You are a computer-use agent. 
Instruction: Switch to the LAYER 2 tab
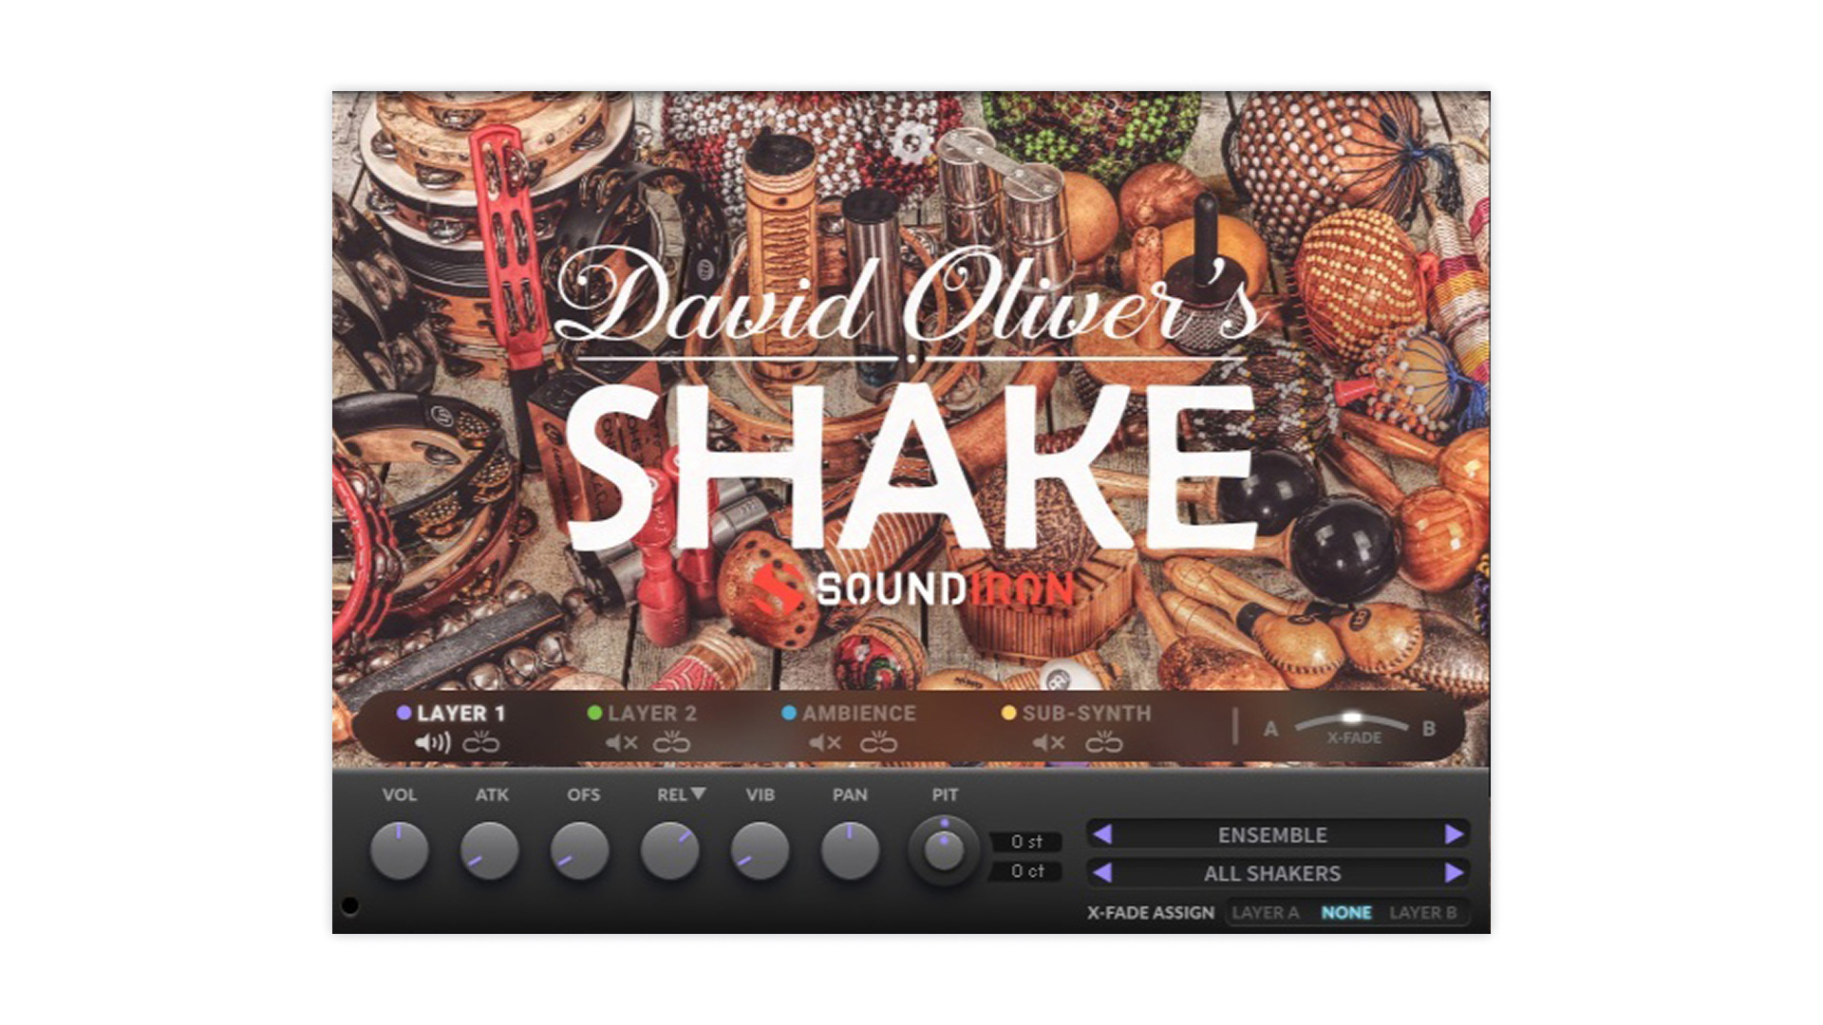(x=651, y=714)
